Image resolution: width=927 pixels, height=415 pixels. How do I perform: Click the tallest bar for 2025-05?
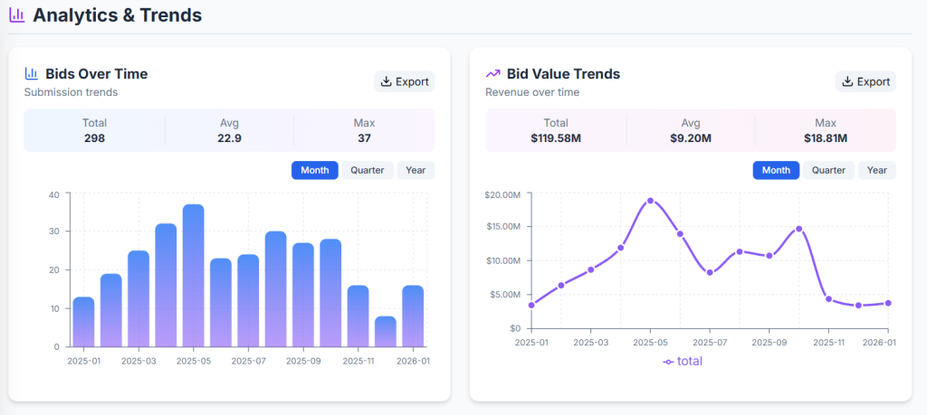click(194, 276)
